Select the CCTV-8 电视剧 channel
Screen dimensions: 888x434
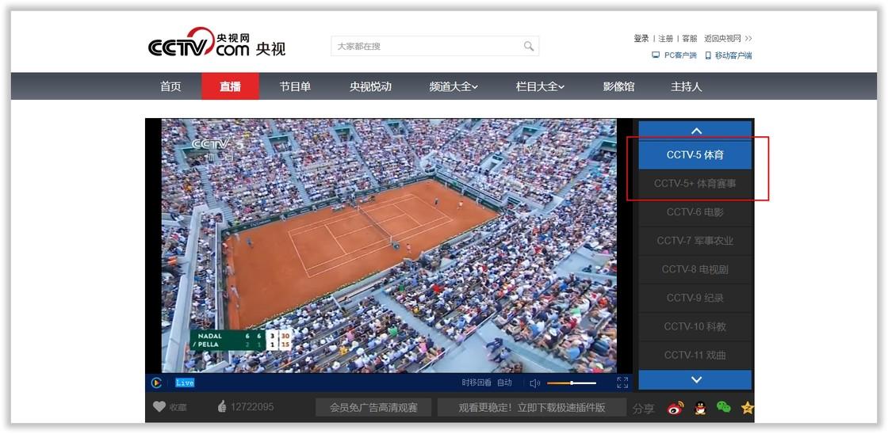(695, 269)
